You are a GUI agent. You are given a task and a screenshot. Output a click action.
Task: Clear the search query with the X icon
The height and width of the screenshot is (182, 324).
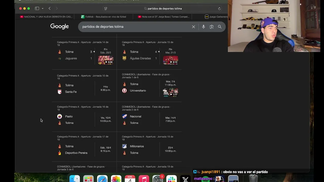(193, 27)
